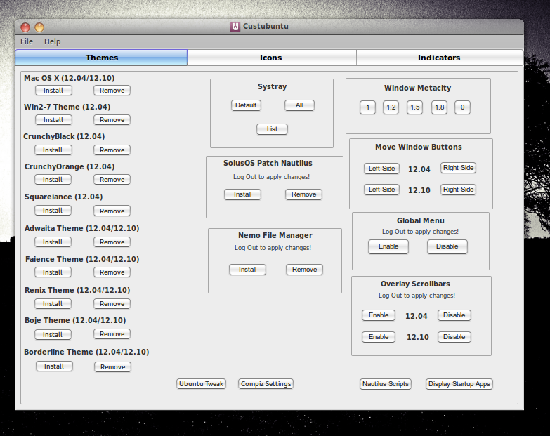Move window buttons Right Side for 12.10
The width and height of the screenshot is (550, 436).
pos(458,190)
